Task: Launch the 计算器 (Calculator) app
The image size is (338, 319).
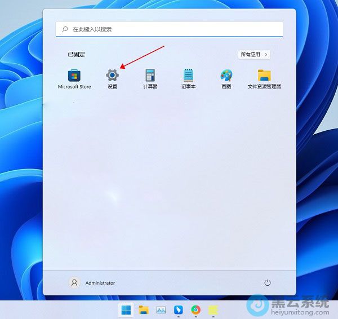Action: click(x=150, y=76)
